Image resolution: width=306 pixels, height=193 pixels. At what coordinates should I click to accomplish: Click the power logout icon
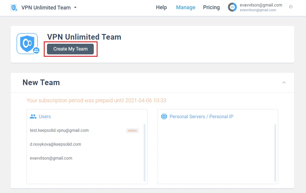click(x=291, y=7)
